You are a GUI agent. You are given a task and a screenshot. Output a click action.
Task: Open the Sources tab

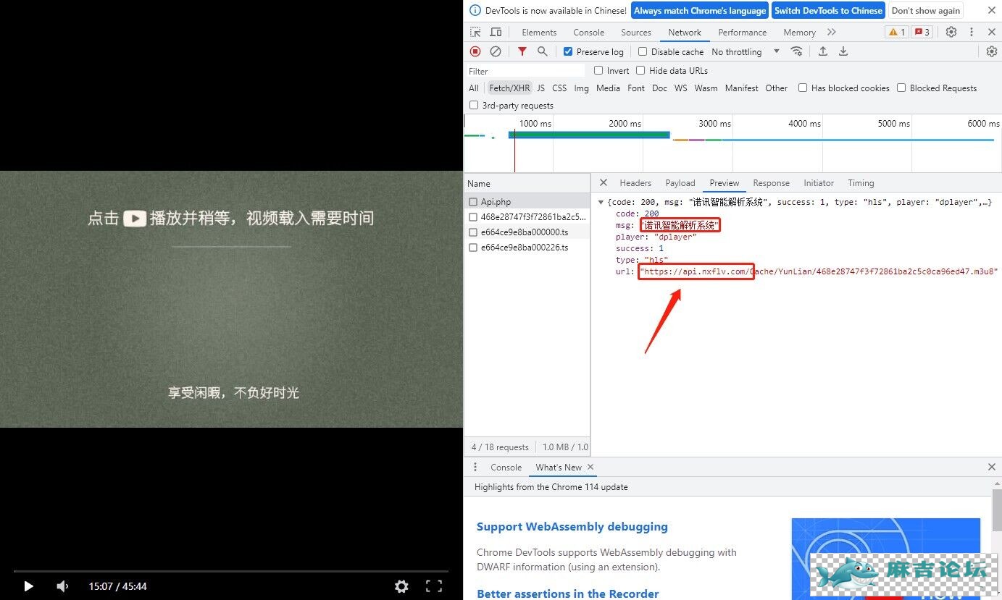click(x=636, y=32)
